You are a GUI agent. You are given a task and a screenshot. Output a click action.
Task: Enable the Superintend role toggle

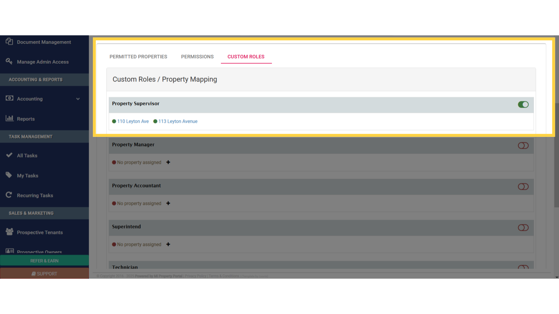[523, 228]
